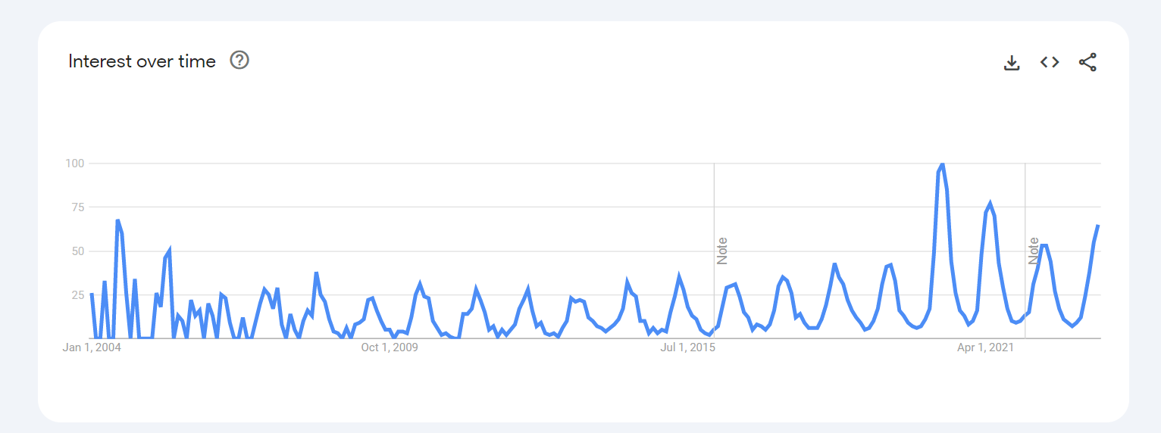
Task: Click the highest peak reaching 100
Action: pos(942,164)
